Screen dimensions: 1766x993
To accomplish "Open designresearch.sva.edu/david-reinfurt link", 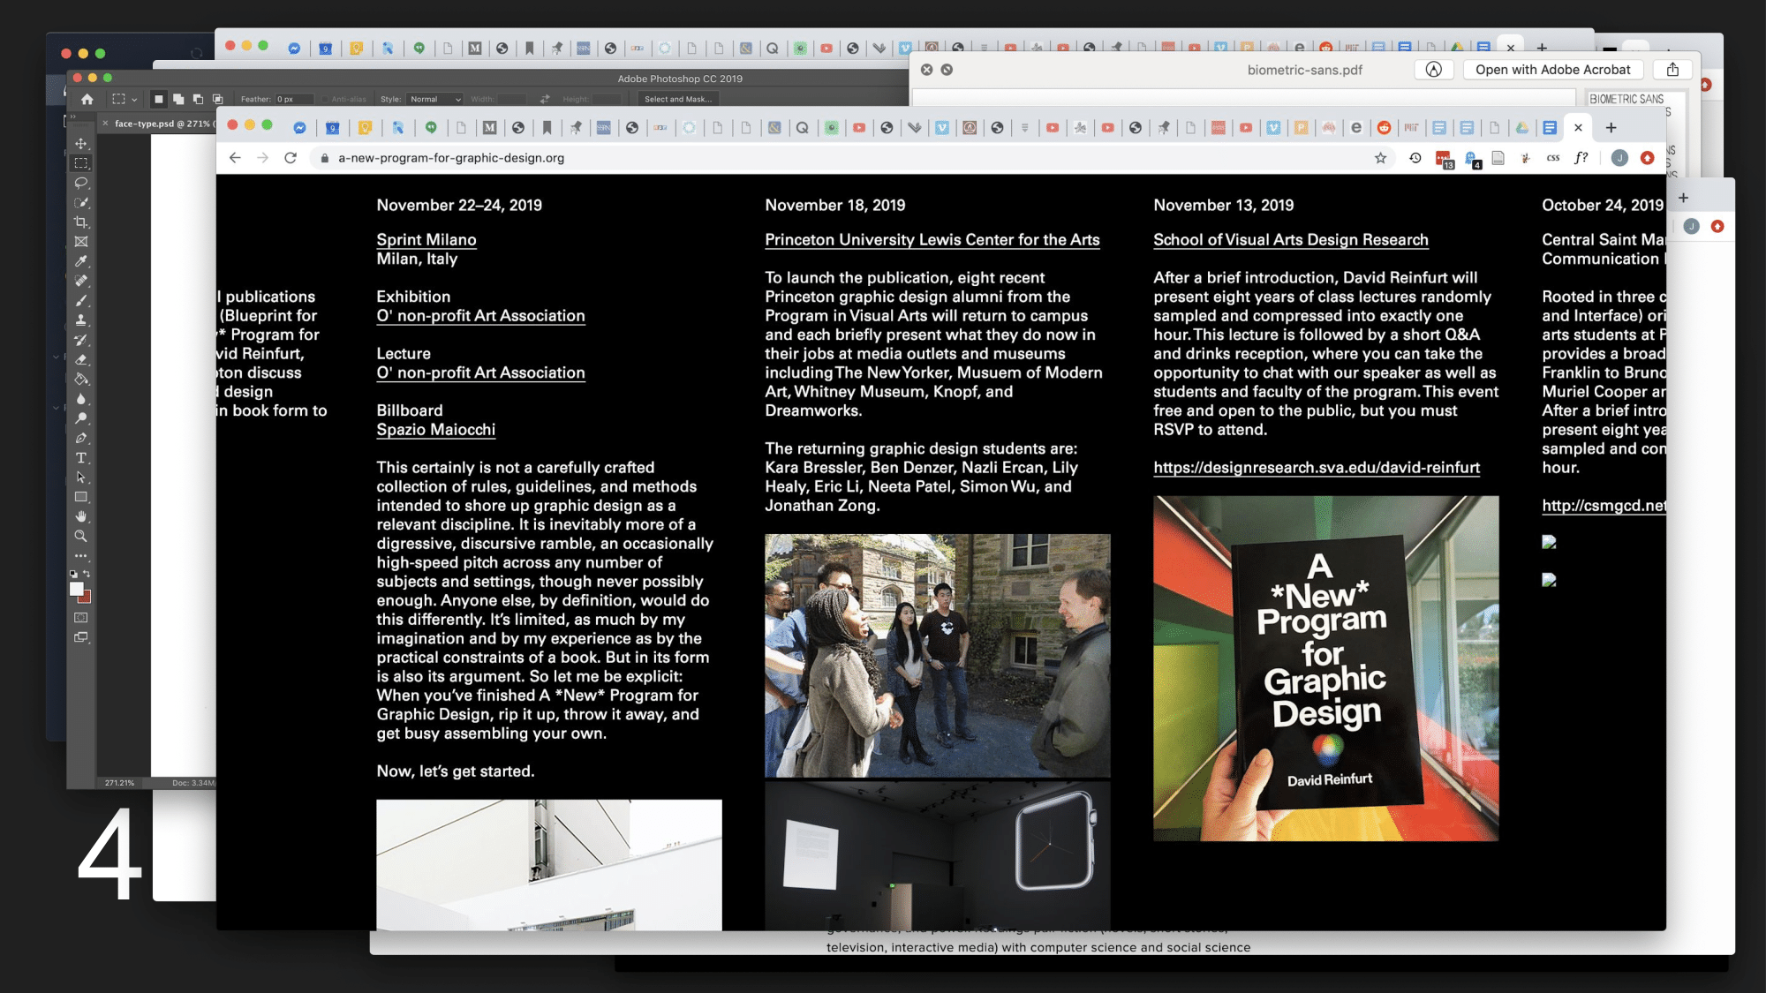I will click(1317, 468).
